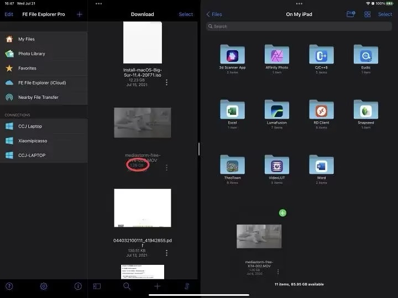Toggle the sidebar panel in Download toolbar
Screen dimensions: 398x298
click(97, 286)
